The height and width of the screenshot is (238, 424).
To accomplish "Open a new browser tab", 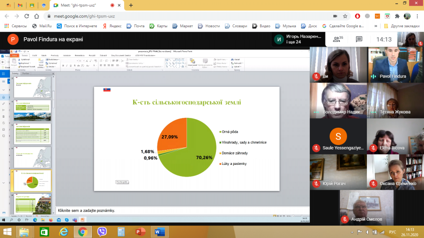I will pos(131,5).
